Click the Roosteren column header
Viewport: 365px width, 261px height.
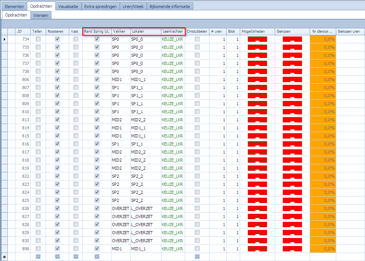(57, 31)
